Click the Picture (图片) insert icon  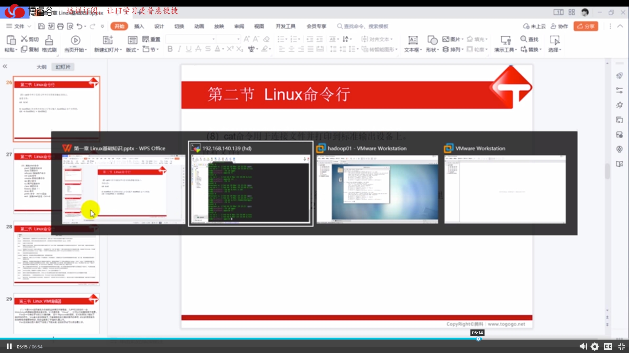coord(446,39)
